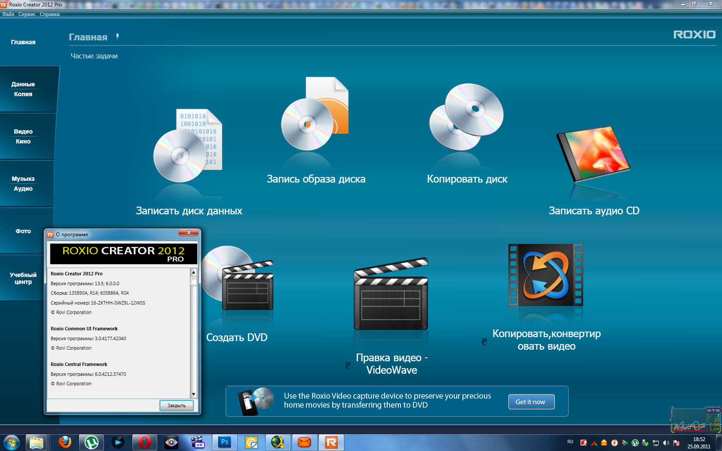Switch to the Главная sidebar tab
Viewport: 722px width, 451px height.
coord(23,42)
